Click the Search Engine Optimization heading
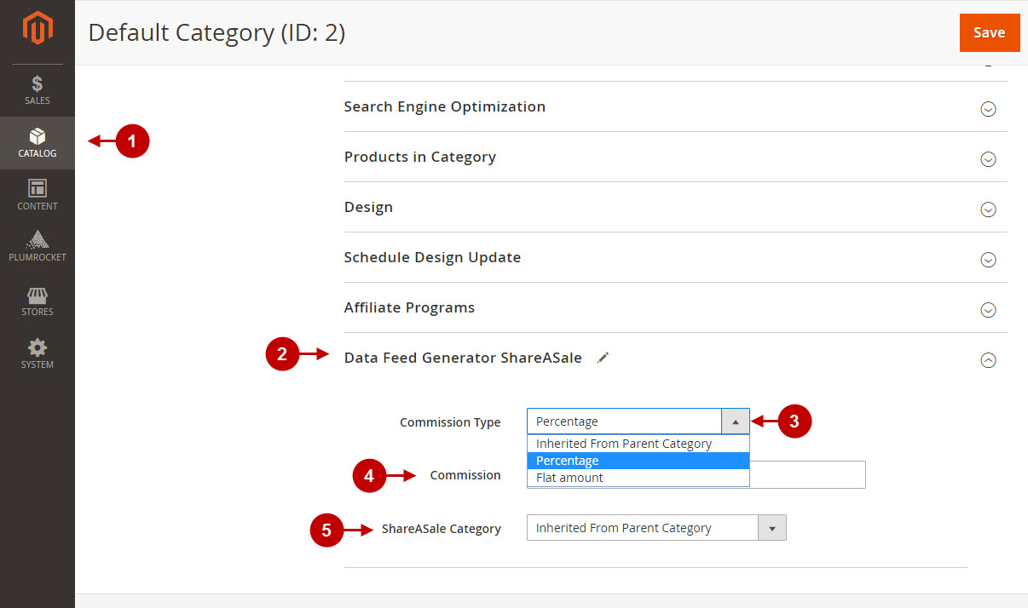The image size is (1028, 608). coord(445,106)
